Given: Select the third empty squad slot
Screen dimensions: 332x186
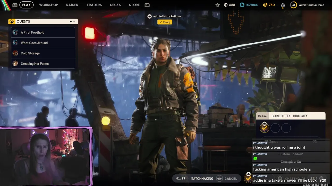Looking at the screenshot, I should point(286,128).
